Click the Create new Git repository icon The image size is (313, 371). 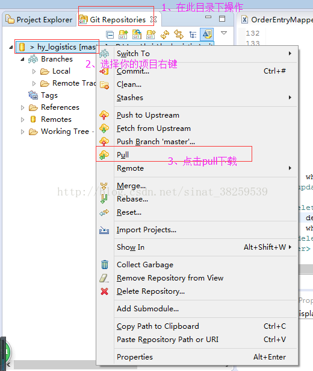pos(151,34)
